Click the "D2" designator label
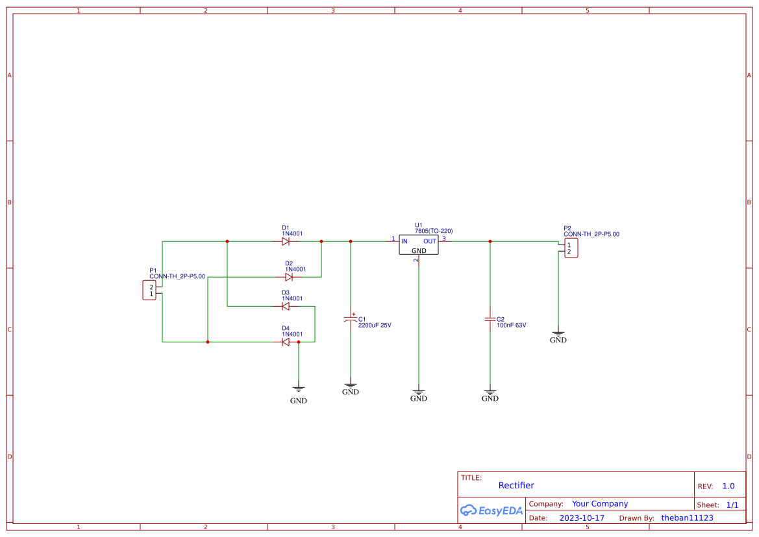This screenshot has width=759, height=537. point(289,263)
